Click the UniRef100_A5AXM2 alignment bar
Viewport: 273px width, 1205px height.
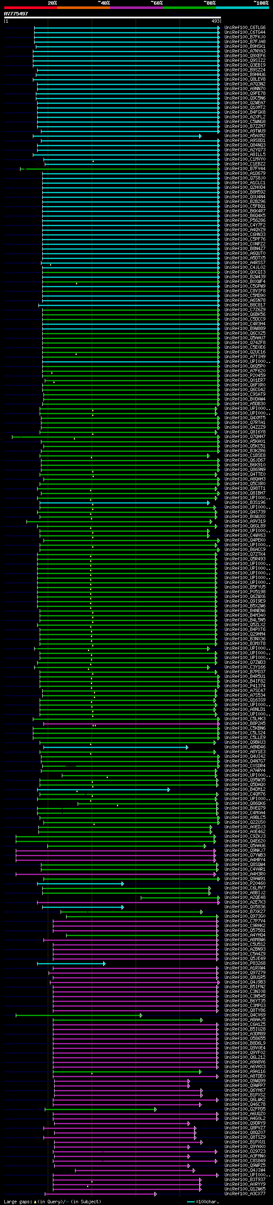117,136
